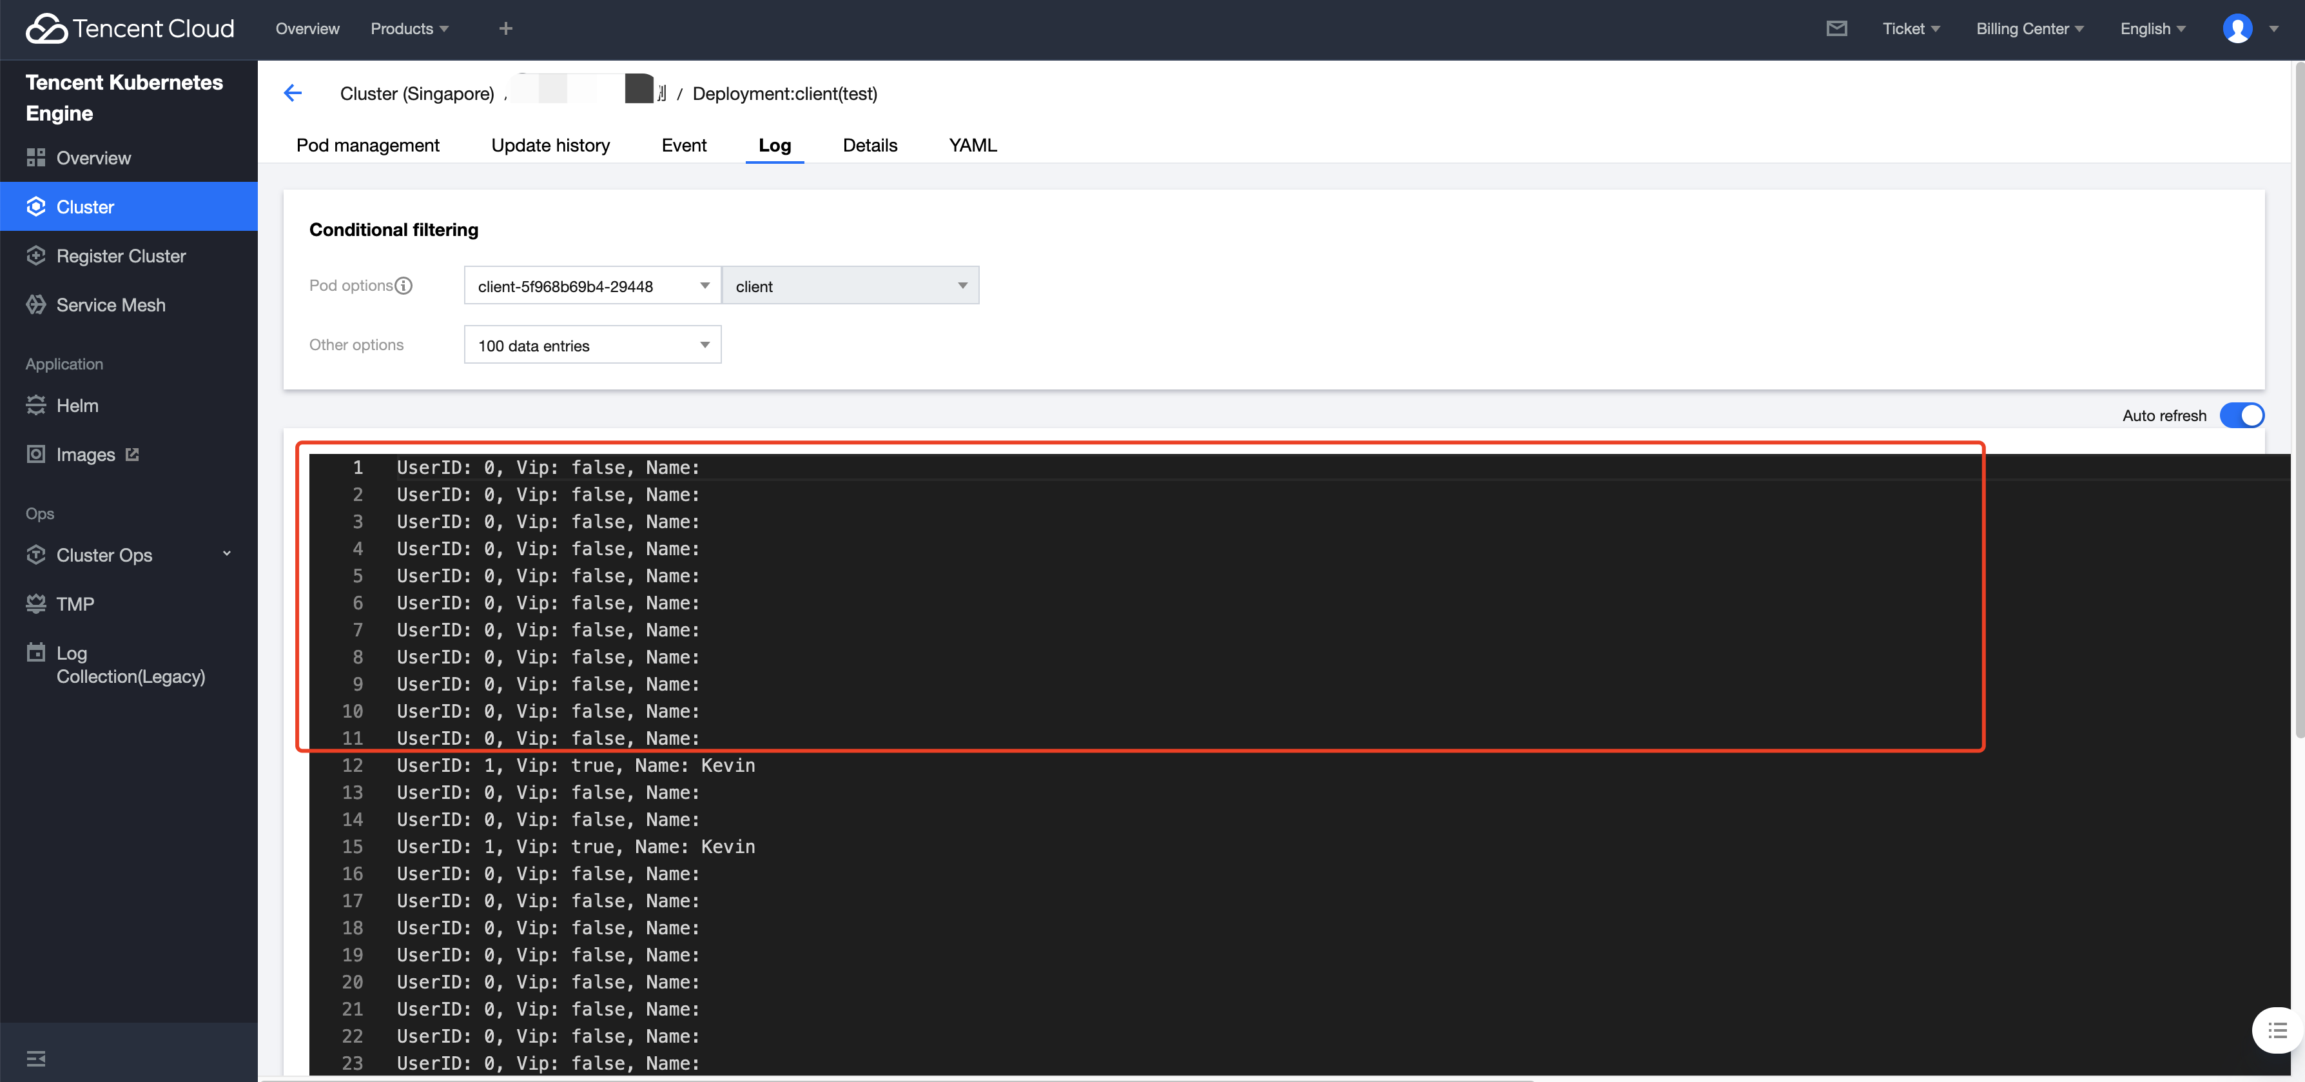This screenshot has height=1082, width=2305.
Task: Collapse sidebar using bottom-left menu icon
Action: tap(36, 1059)
